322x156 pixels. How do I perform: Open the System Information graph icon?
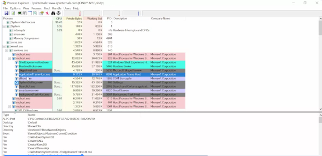coord(20,13)
